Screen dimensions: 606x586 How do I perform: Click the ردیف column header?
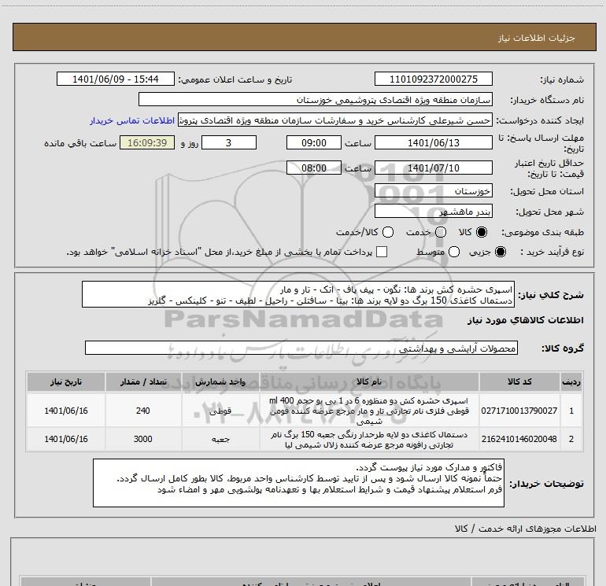[x=571, y=381]
